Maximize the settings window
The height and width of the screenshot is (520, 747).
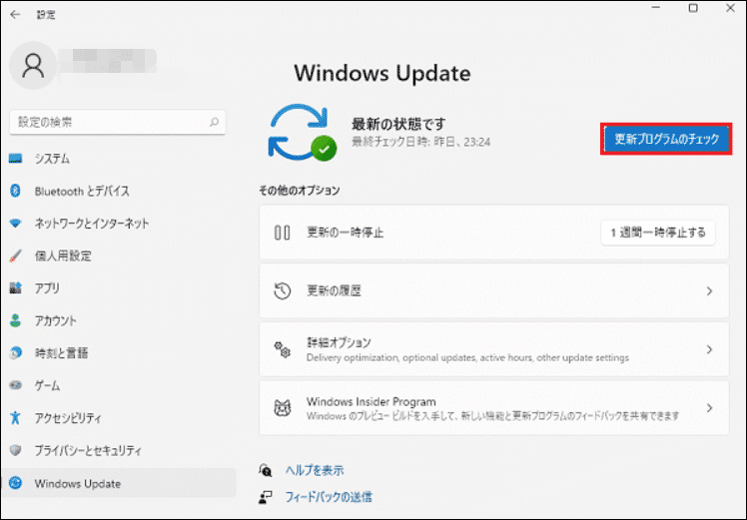click(x=693, y=8)
